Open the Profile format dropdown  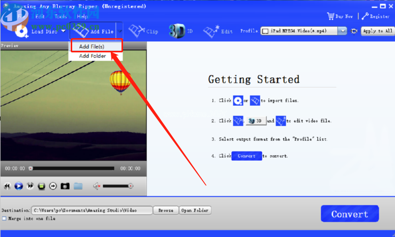[x=342, y=31]
